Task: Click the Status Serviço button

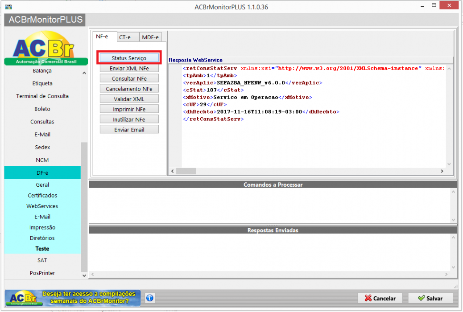Action: pos(129,58)
